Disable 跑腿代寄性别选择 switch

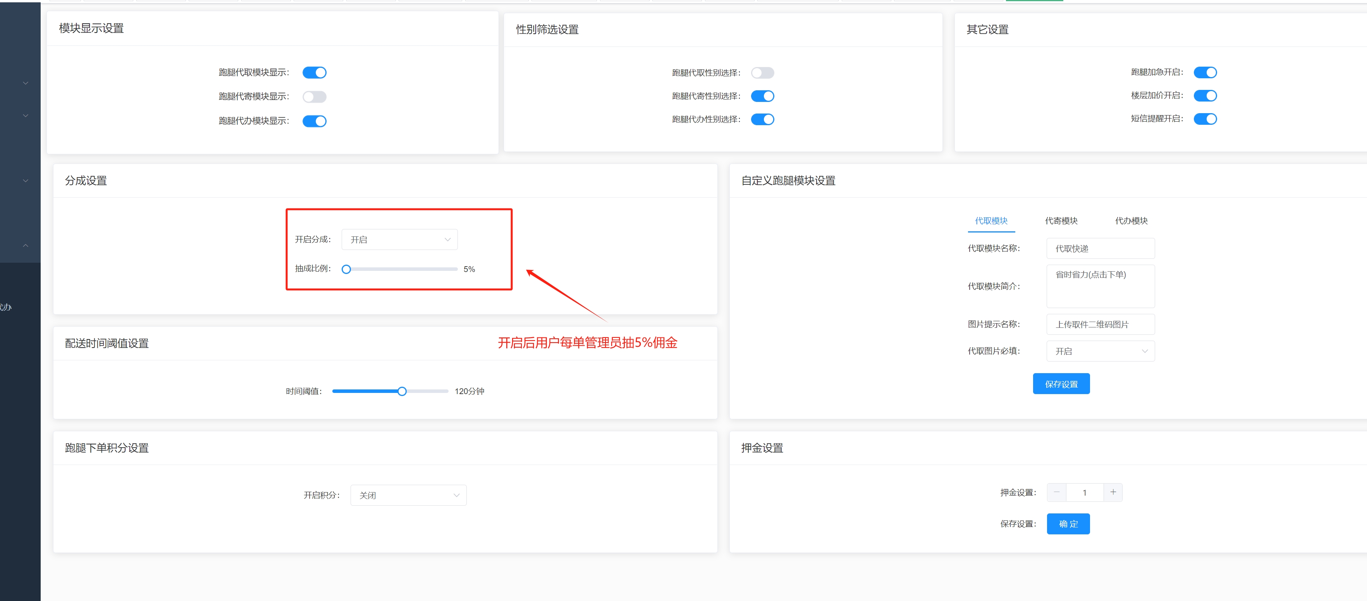[762, 96]
